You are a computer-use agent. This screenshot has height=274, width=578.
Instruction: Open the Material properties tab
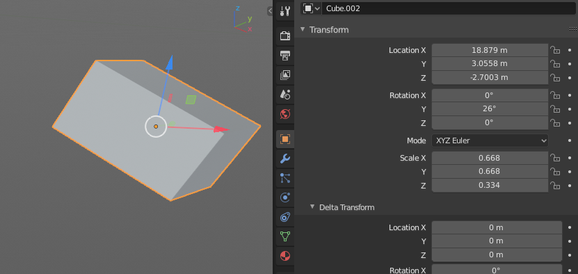click(x=284, y=255)
